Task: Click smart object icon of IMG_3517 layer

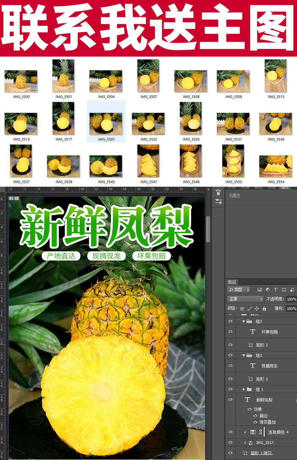Action: pos(250,442)
